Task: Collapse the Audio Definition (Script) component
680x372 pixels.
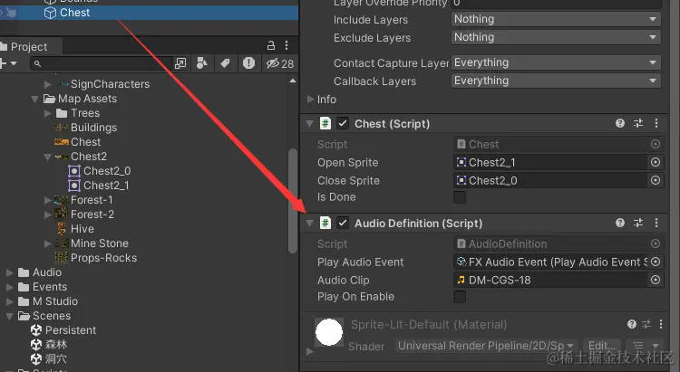Action: tap(310, 224)
